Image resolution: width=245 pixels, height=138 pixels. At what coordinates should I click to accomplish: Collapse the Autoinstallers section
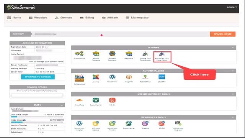click(233, 71)
